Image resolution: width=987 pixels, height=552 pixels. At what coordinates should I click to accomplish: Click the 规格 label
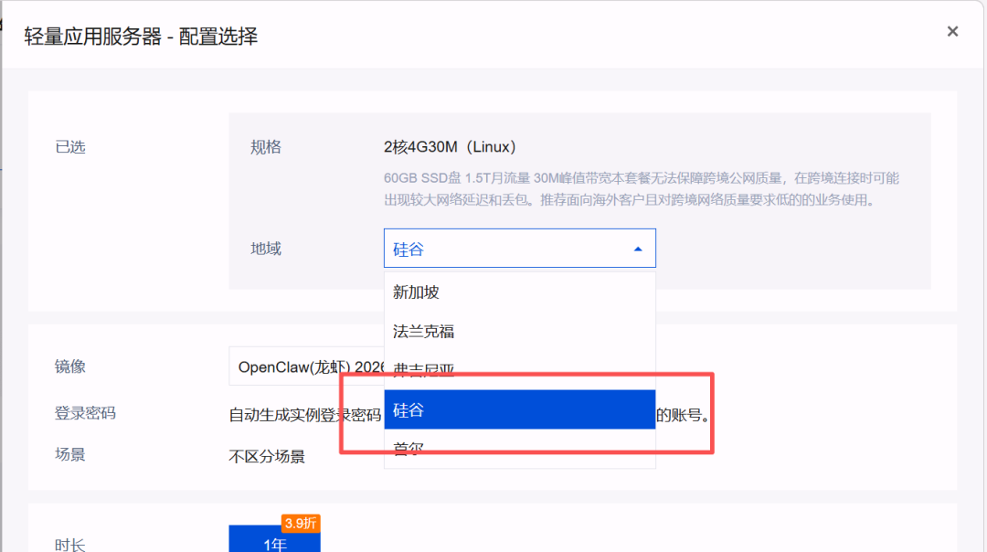(266, 147)
